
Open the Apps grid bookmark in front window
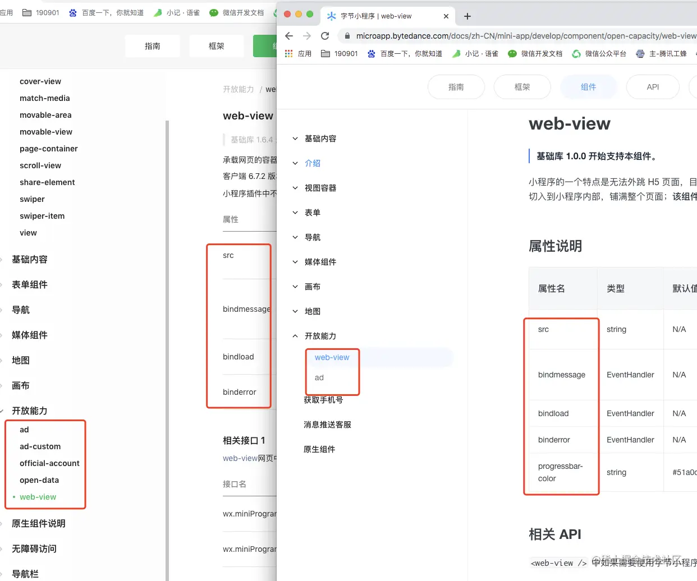tap(298, 54)
